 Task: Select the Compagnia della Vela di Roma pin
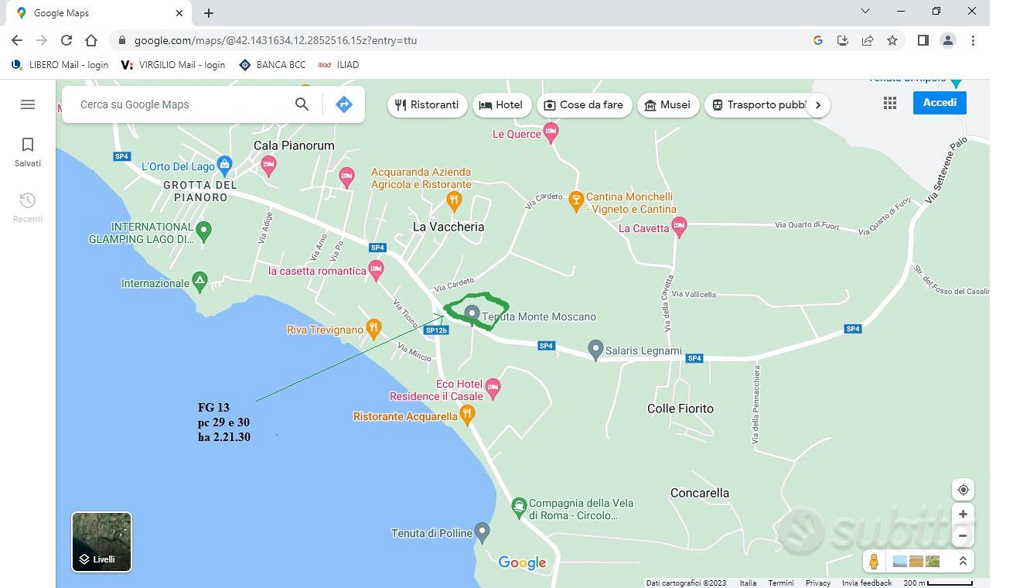click(520, 508)
